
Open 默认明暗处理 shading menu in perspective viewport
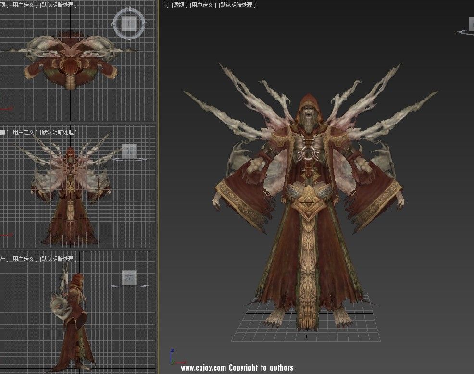pos(237,5)
